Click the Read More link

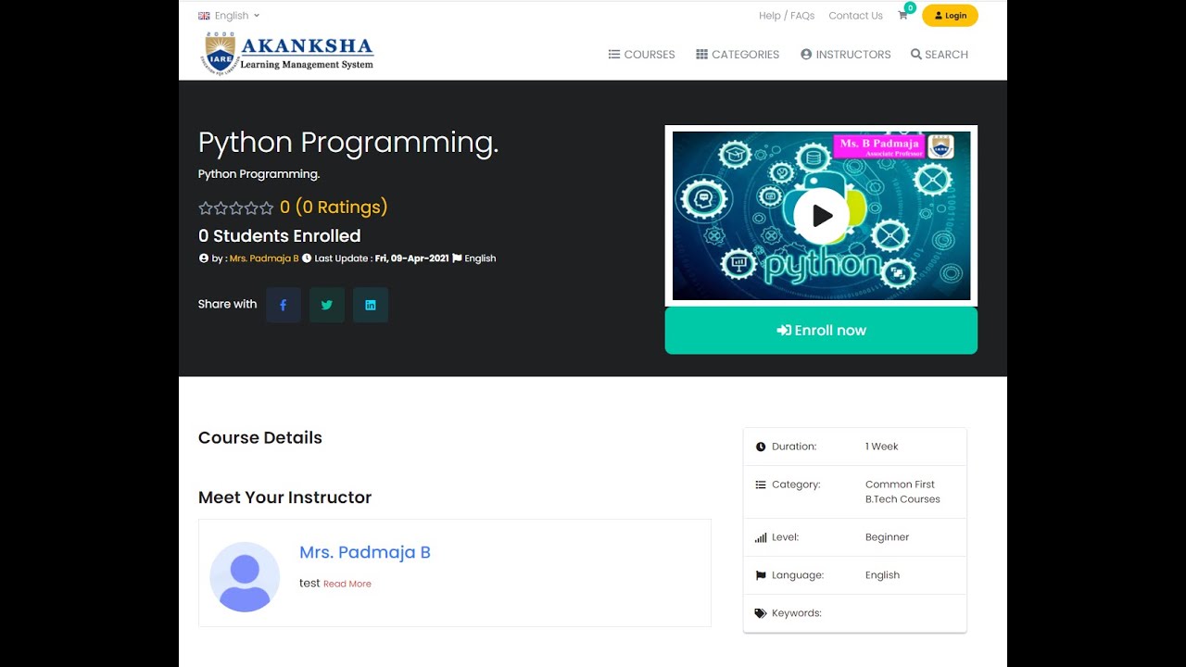pos(347,584)
